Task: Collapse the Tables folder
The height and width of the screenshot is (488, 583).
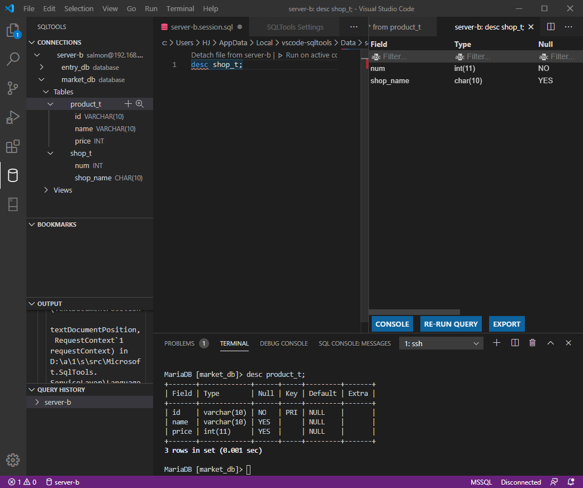Action: [x=46, y=92]
